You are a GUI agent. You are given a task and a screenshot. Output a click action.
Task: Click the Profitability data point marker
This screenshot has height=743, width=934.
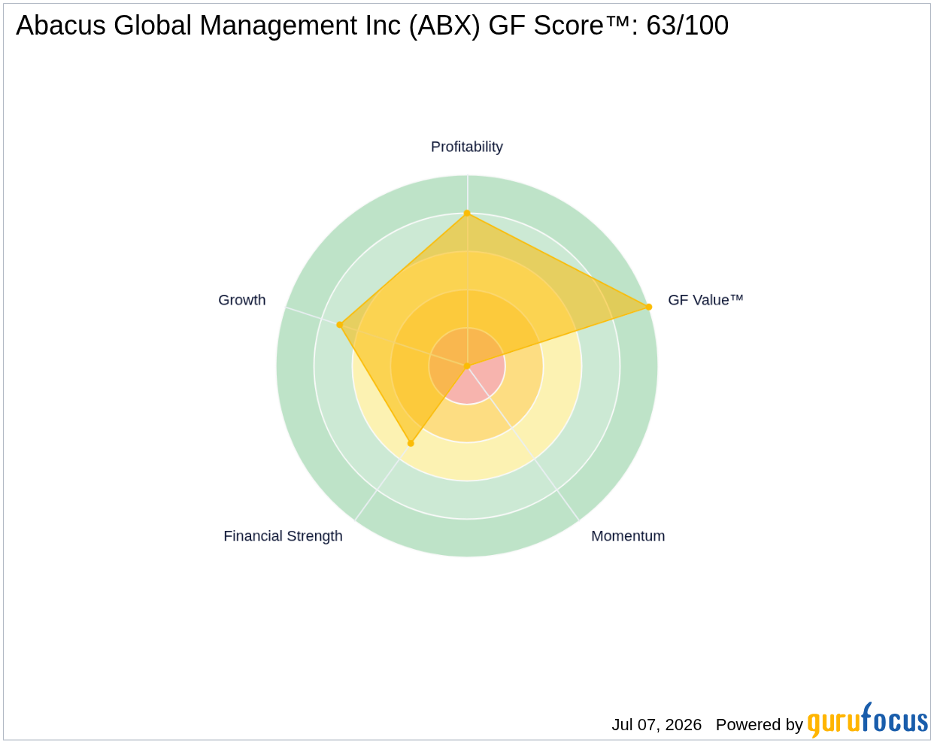(x=467, y=214)
